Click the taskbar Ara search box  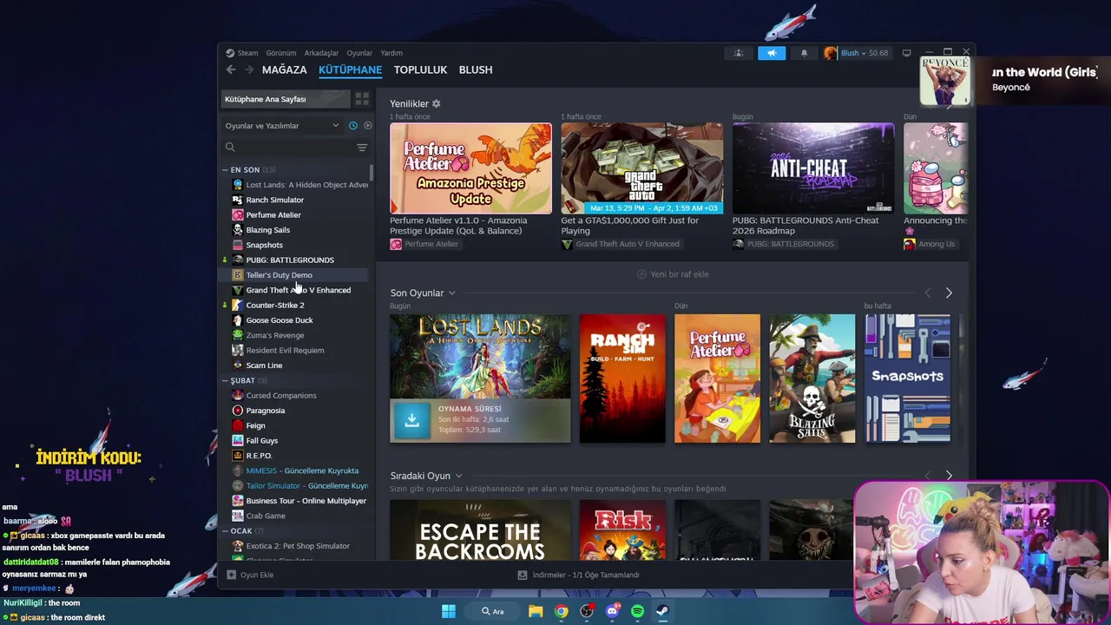tap(493, 611)
